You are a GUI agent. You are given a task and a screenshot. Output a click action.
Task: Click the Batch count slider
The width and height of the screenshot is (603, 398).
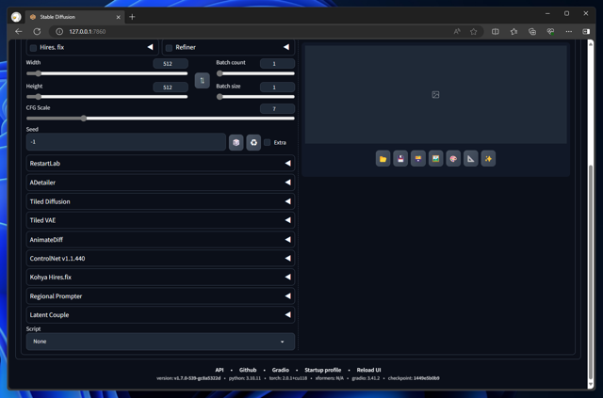point(255,73)
